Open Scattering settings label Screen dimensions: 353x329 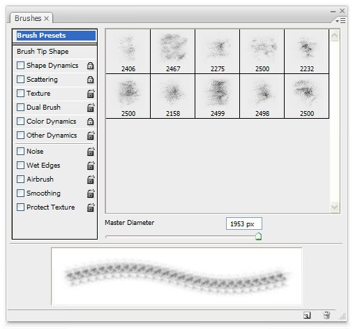pos(42,80)
